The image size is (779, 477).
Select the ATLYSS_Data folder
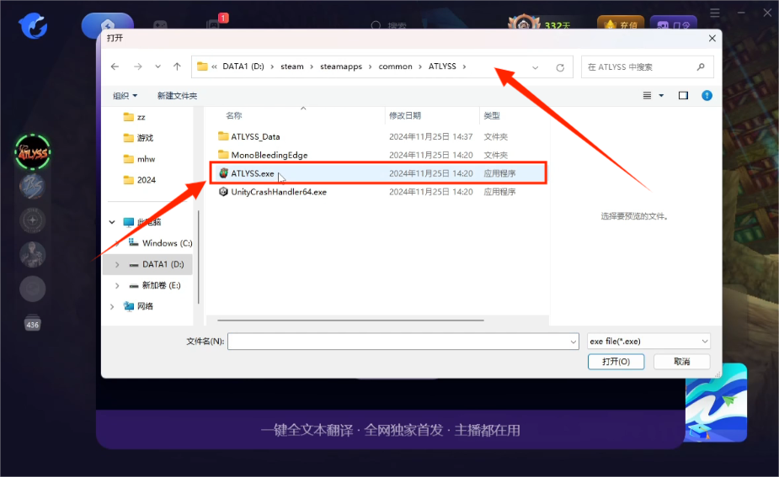point(255,136)
